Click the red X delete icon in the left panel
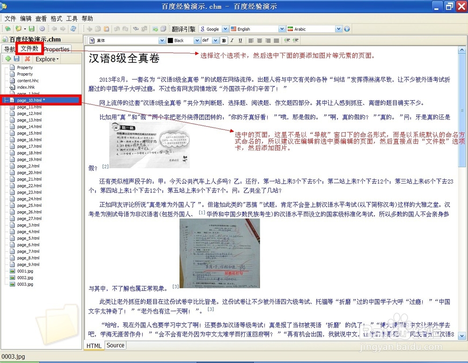This screenshot has height=363, width=468. [x=27, y=59]
